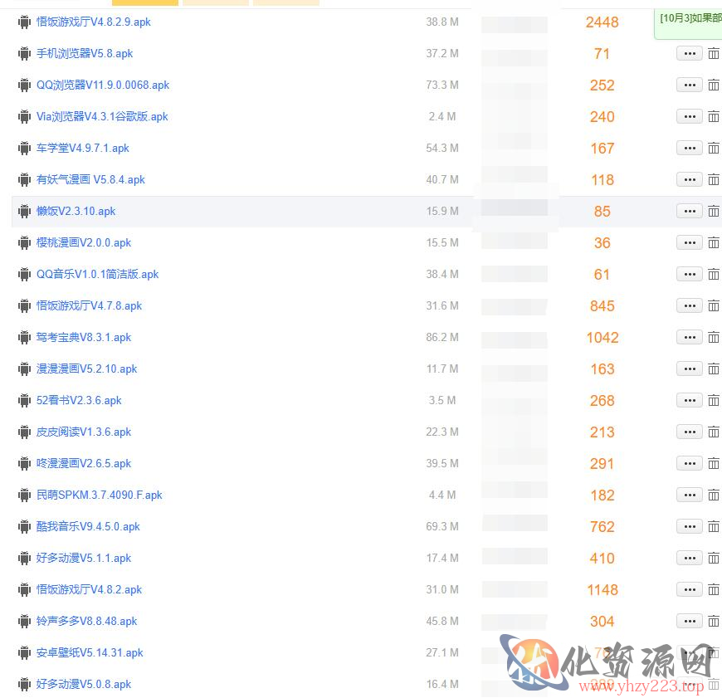Image resolution: width=722 pixels, height=698 pixels.
Task: Open file 车学堂V4.9.7.1.apk
Action: click(x=83, y=149)
